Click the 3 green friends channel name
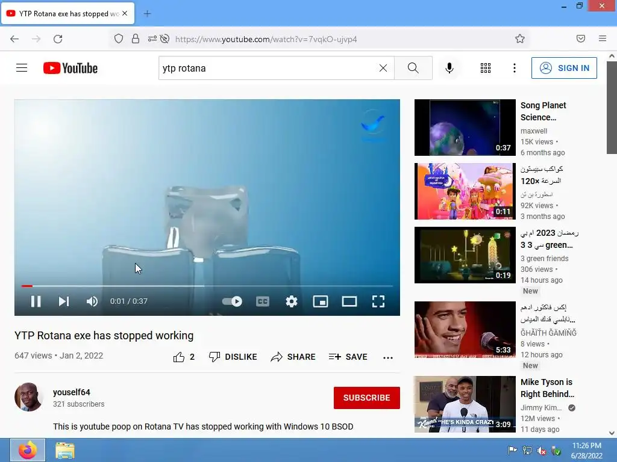Viewport: 617px width, 462px height. [x=544, y=259]
